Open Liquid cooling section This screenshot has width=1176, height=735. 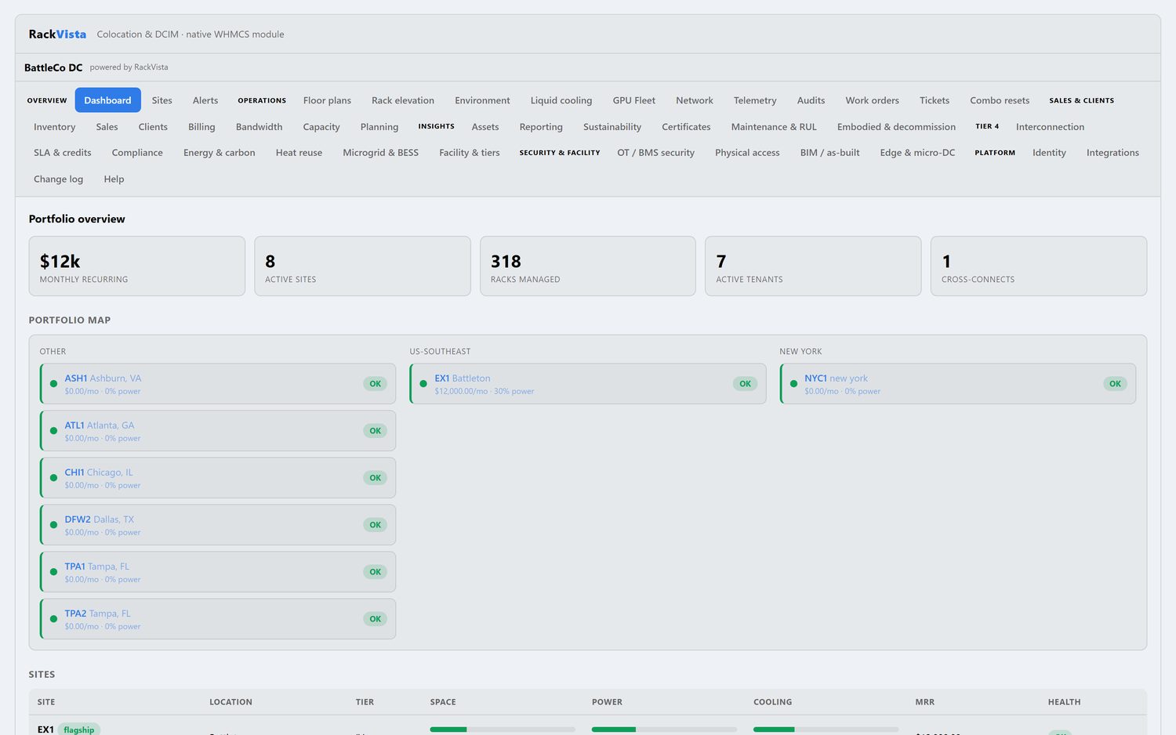point(561,100)
